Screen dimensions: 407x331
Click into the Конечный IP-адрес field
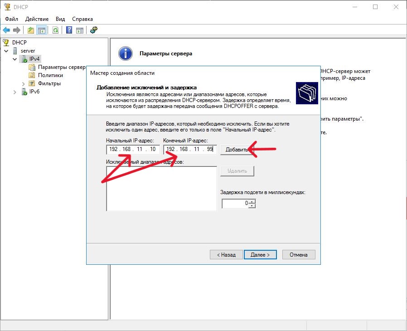tap(189, 149)
